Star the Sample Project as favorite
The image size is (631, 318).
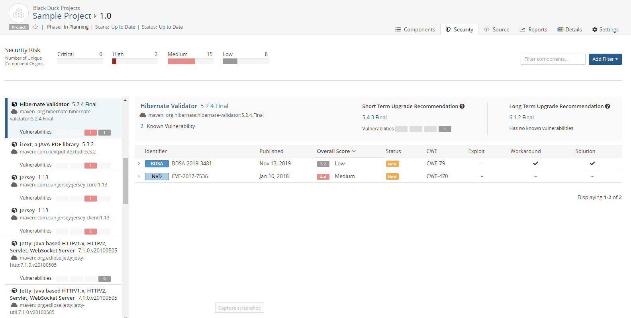point(35,27)
